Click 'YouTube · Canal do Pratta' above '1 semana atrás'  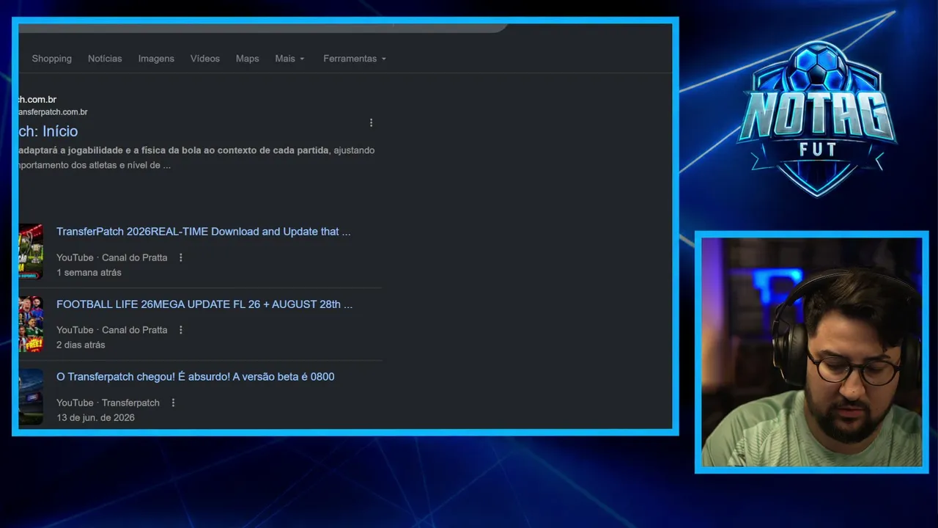(x=112, y=257)
